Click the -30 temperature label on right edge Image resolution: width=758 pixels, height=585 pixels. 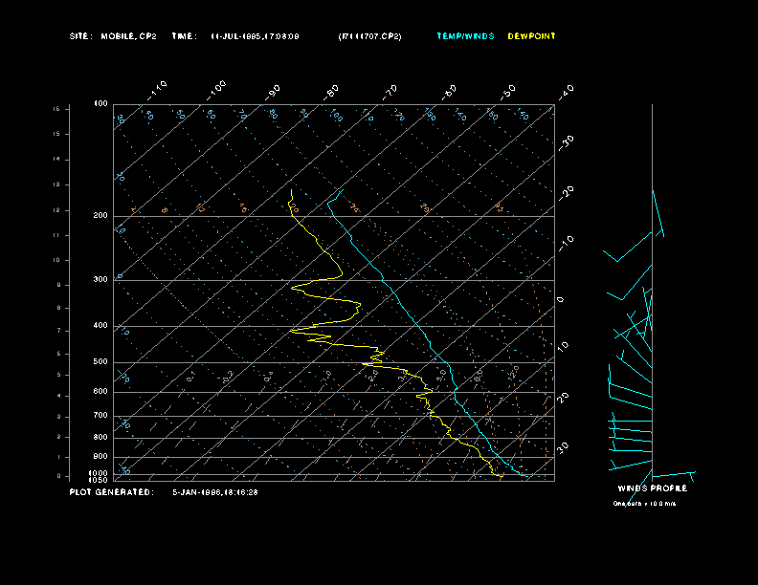tap(566, 142)
